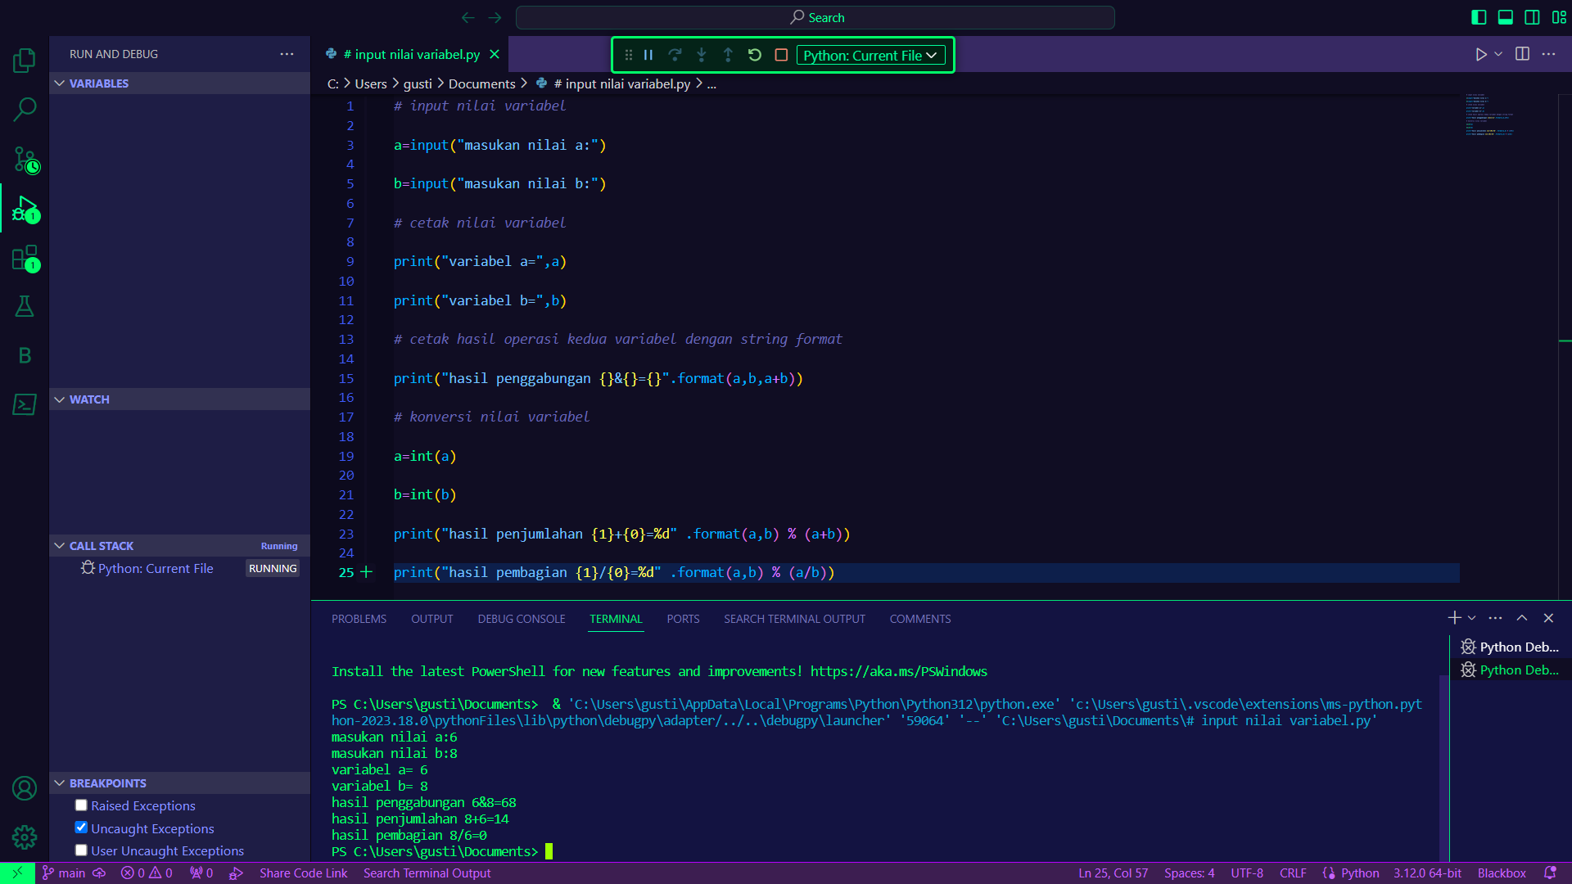This screenshot has width=1572, height=884.
Task: Open the Source Control view
Action: tap(25, 160)
